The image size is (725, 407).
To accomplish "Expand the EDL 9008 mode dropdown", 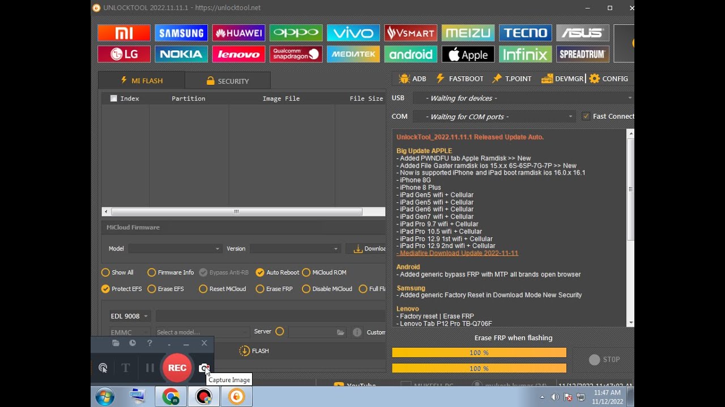I will tap(129, 316).
